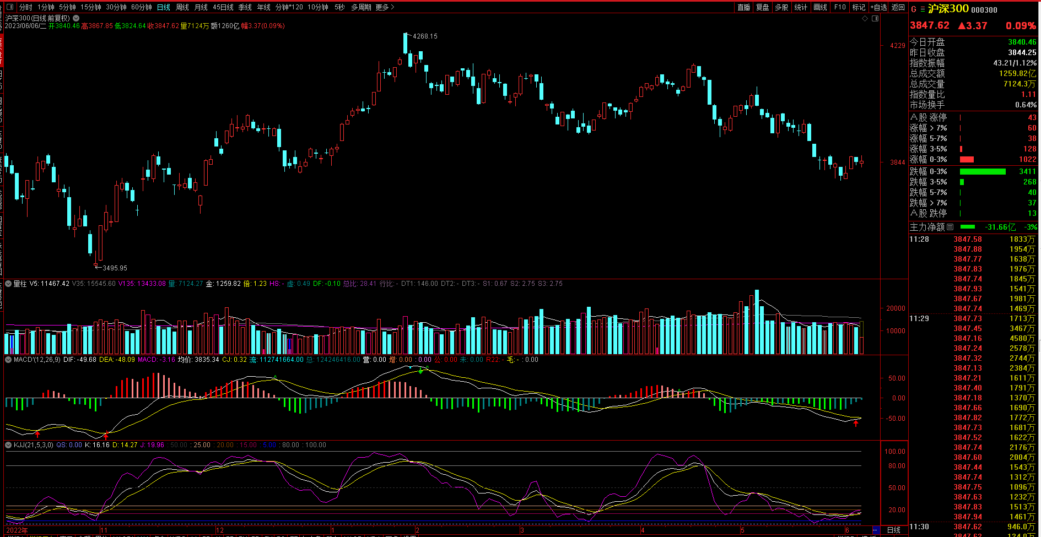Switch to the 1分钟 period
This screenshot has height=537, width=1041.
46,8
